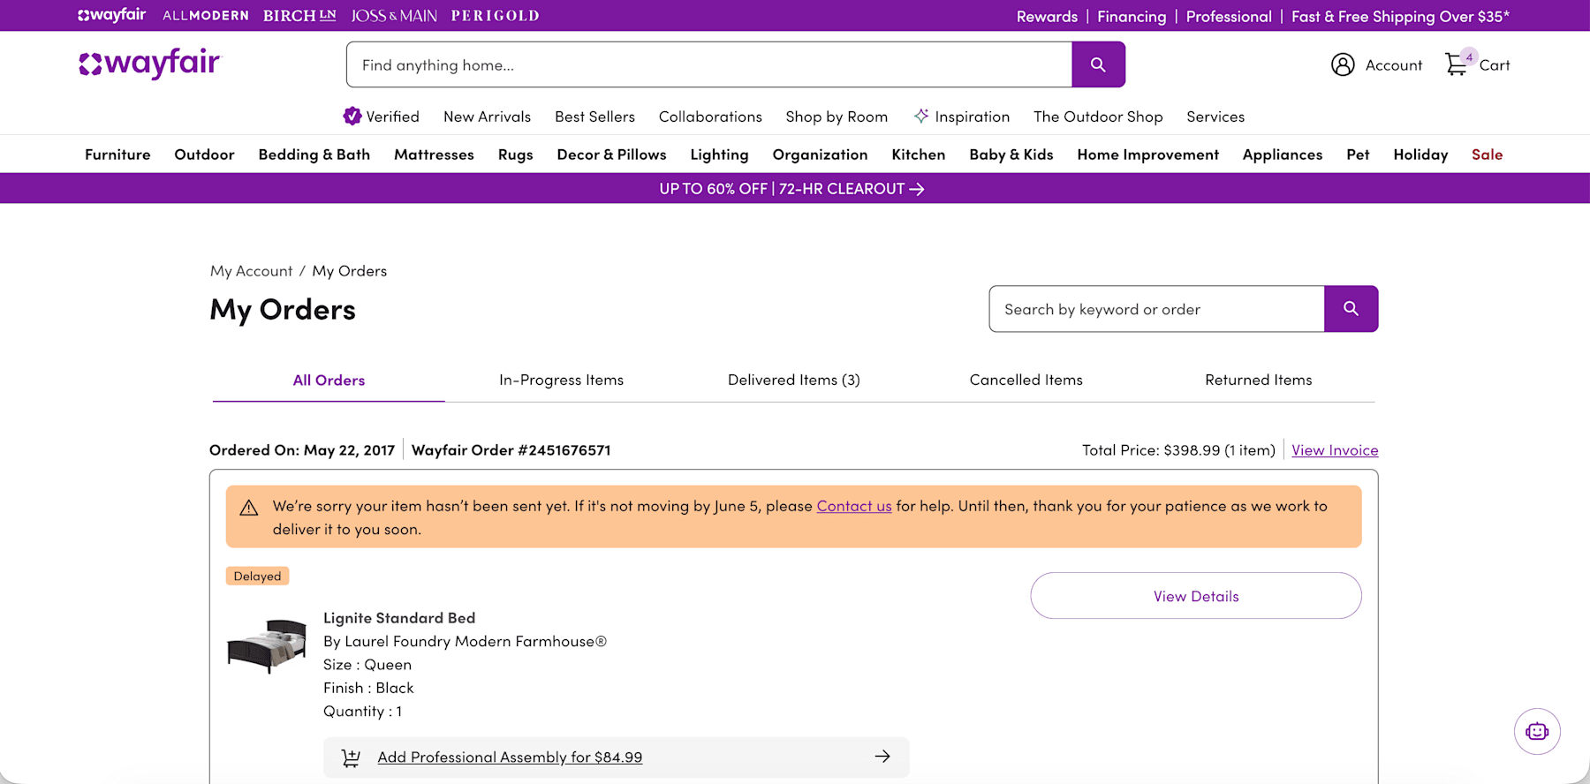Open the Decor & Pillows menu
The width and height of the screenshot is (1590, 784).
point(611,155)
